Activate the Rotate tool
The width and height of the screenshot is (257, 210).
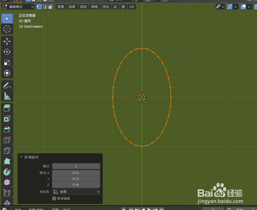pyautogui.click(x=7, y=52)
